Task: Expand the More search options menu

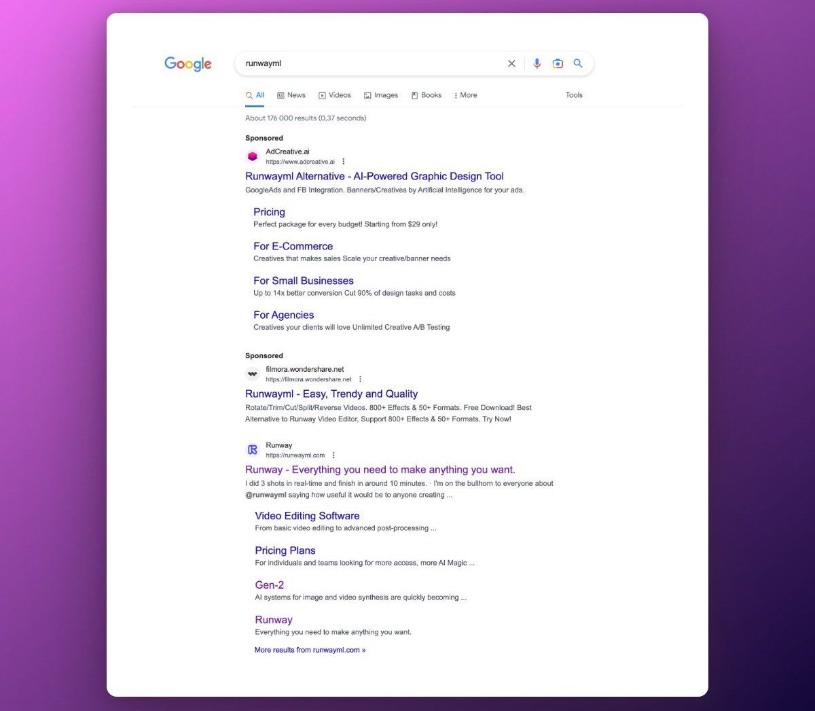Action: point(466,95)
